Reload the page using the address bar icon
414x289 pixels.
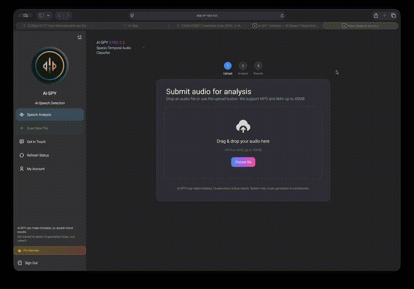pyautogui.click(x=282, y=16)
